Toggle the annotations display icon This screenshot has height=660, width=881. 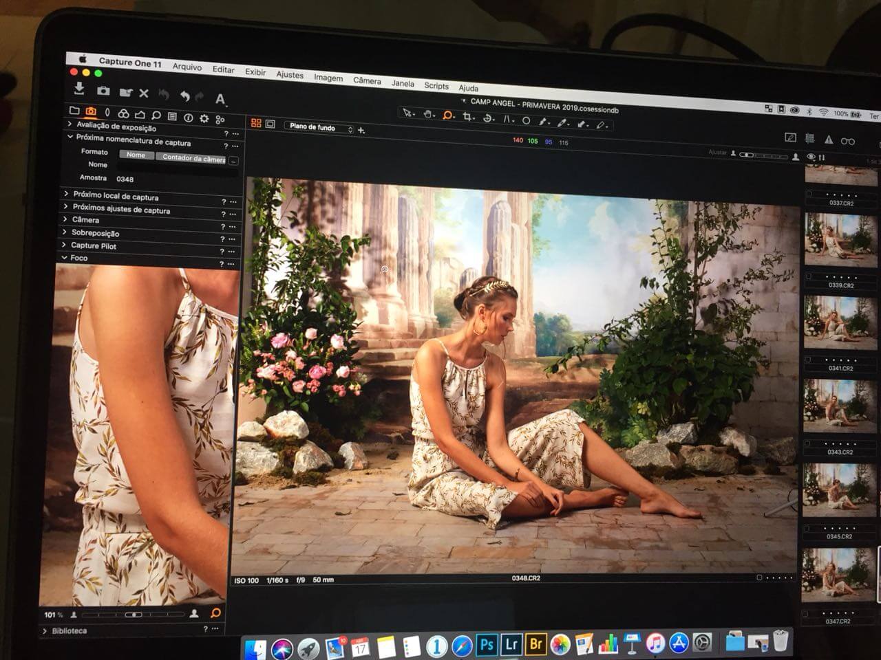click(x=791, y=137)
